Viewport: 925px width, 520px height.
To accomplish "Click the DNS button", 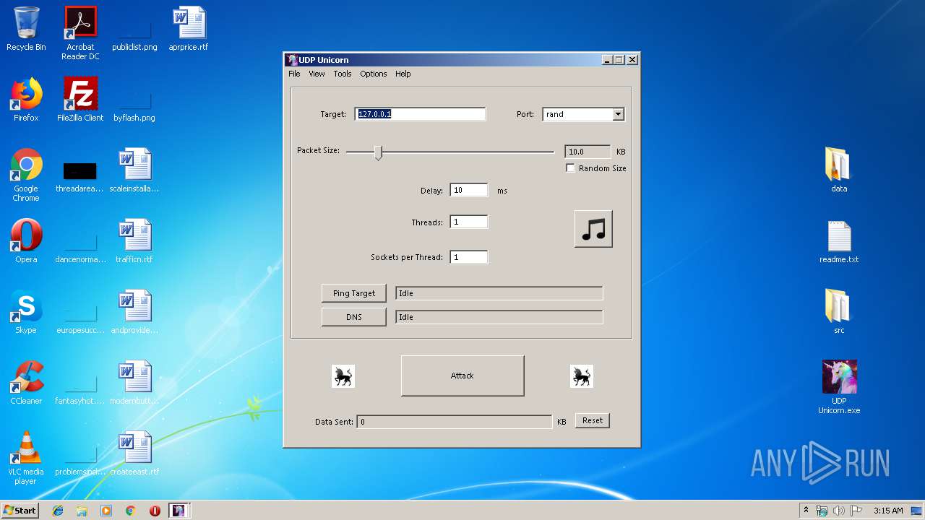I will point(354,317).
